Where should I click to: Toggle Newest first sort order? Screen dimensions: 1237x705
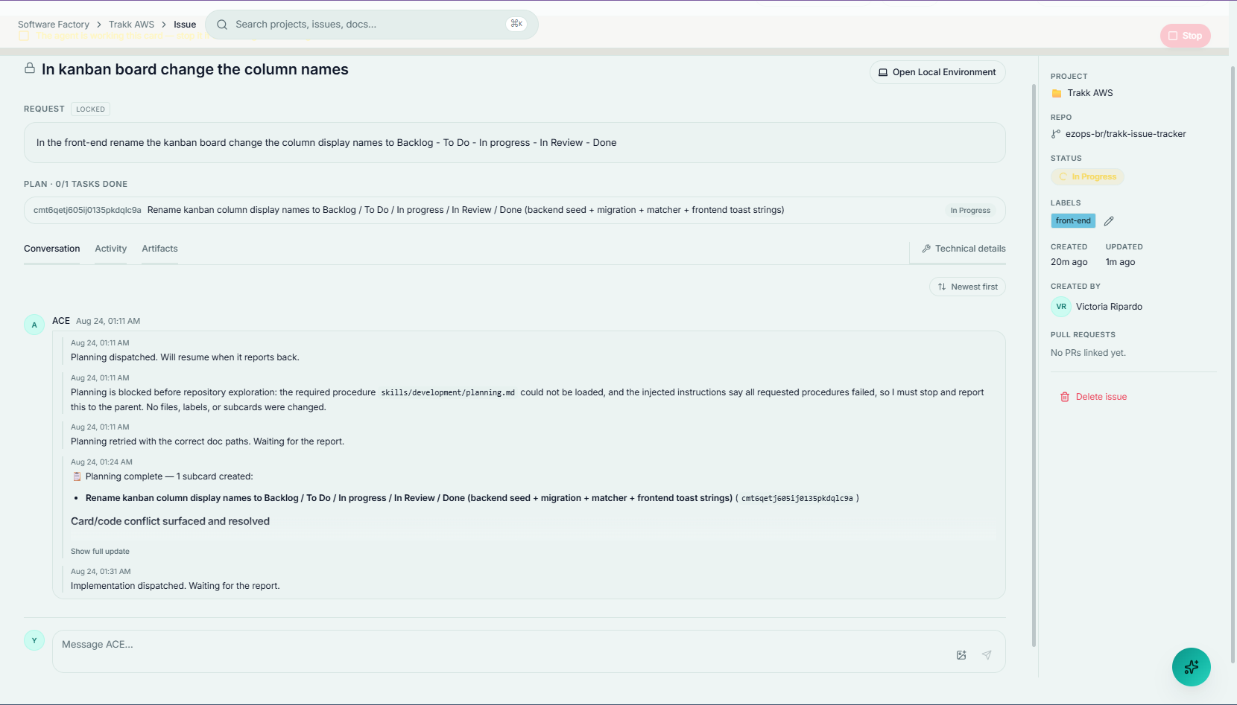pyautogui.click(x=967, y=287)
